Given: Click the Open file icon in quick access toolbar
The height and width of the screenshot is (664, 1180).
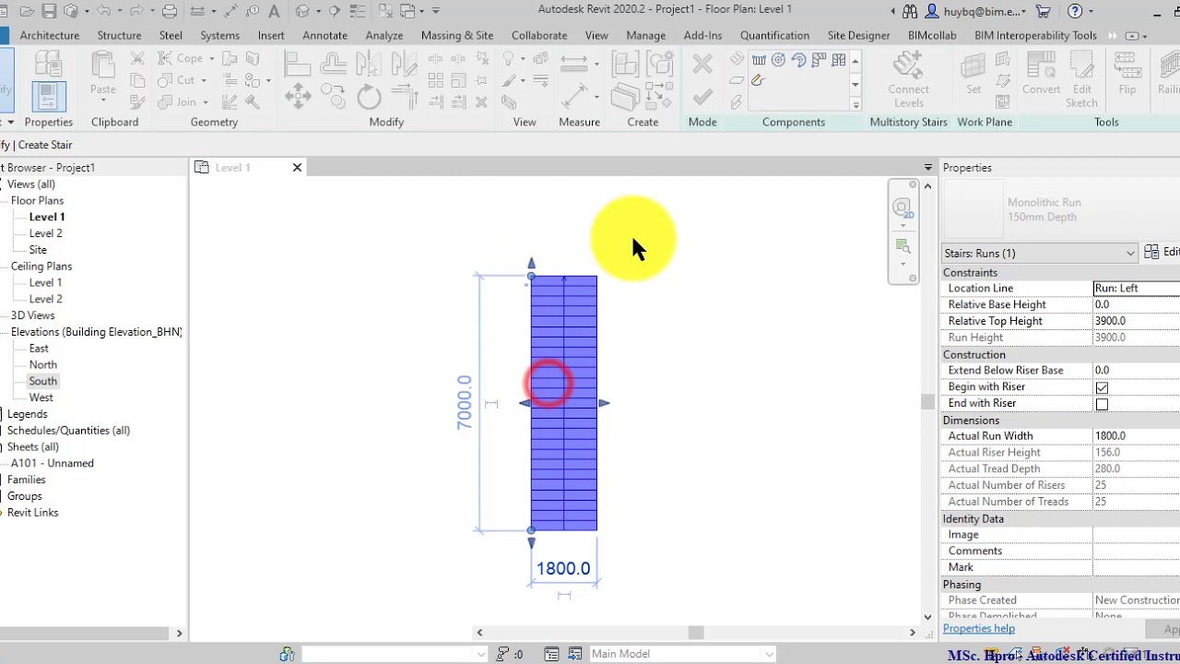Looking at the screenshot, I should pyautogui.click(x=28, y=12).
